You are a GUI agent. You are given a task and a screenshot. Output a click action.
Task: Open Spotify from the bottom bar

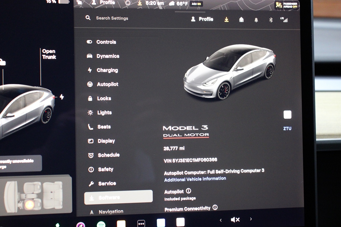(x=101, y=224)
